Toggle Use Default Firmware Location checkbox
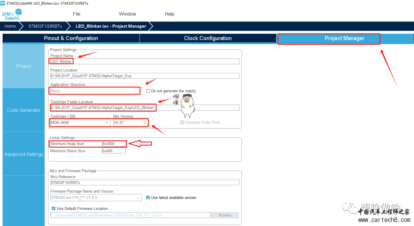The image size is (414, 226). (x=54, y=209)
